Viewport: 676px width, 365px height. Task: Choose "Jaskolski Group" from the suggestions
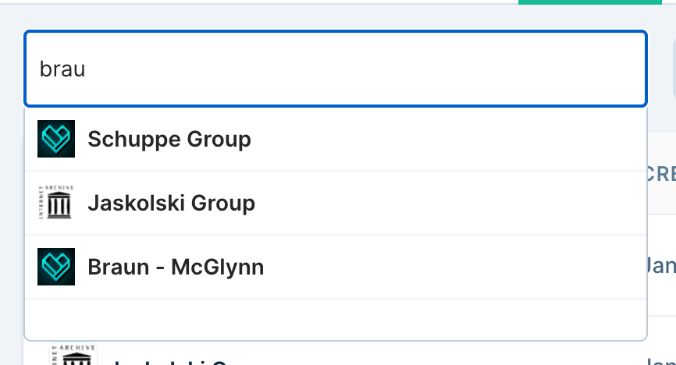(171, 204)
